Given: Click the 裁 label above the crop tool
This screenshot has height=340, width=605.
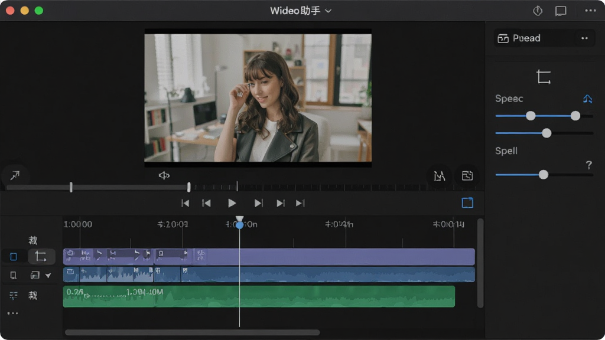Looking at the screenshot, I should [33, 241].
